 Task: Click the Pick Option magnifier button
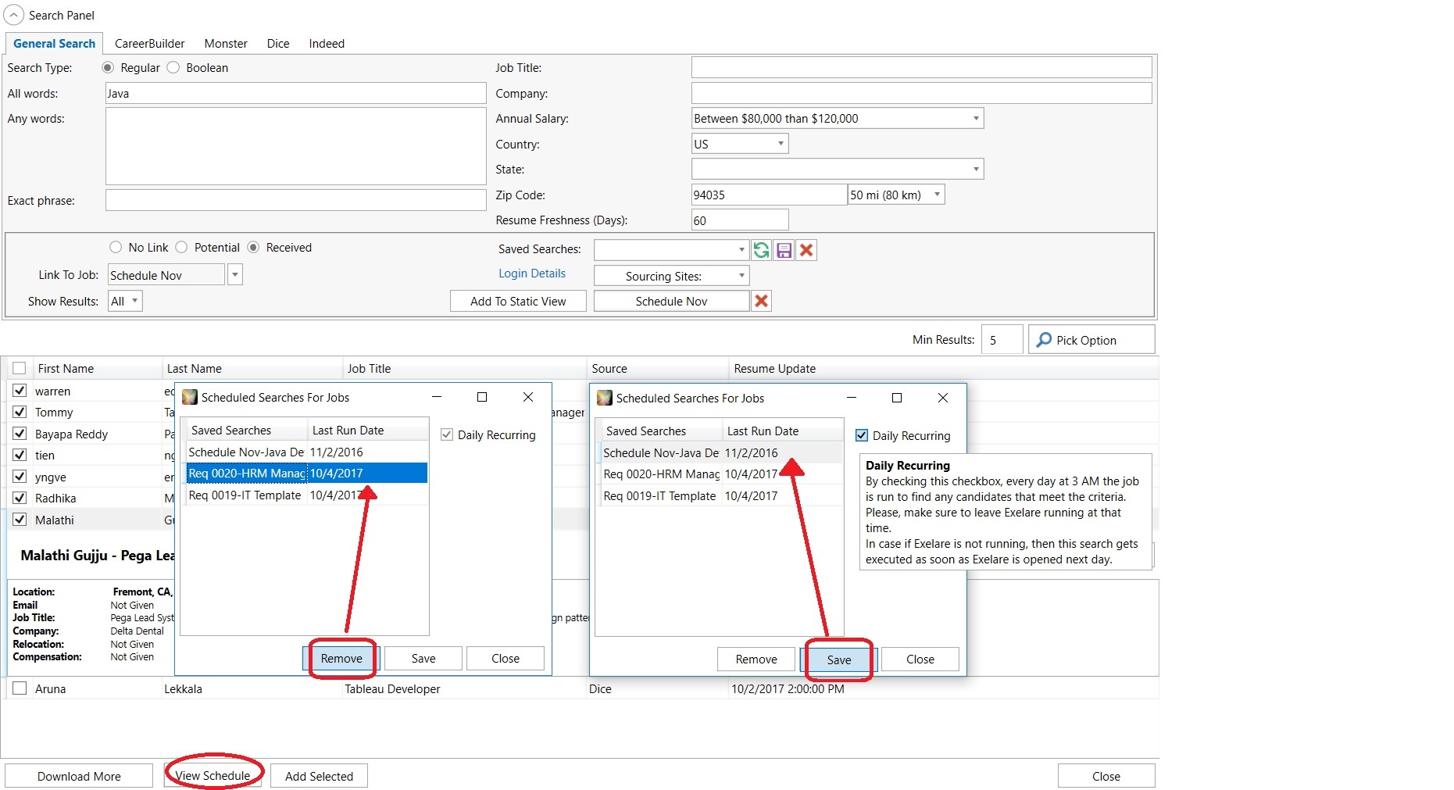pyautogui.click(x=1091, y=340)
